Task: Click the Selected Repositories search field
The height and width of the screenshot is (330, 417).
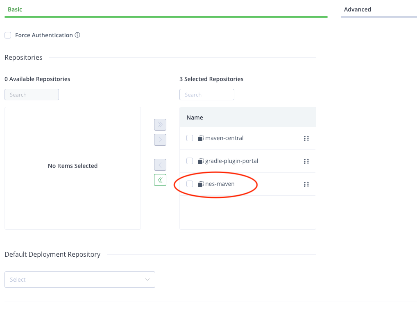Action: tap(206, 94)
